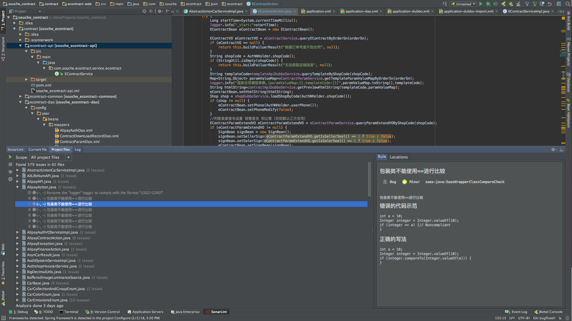Collapse the AlipayAction.java issues node

(17, 187)
